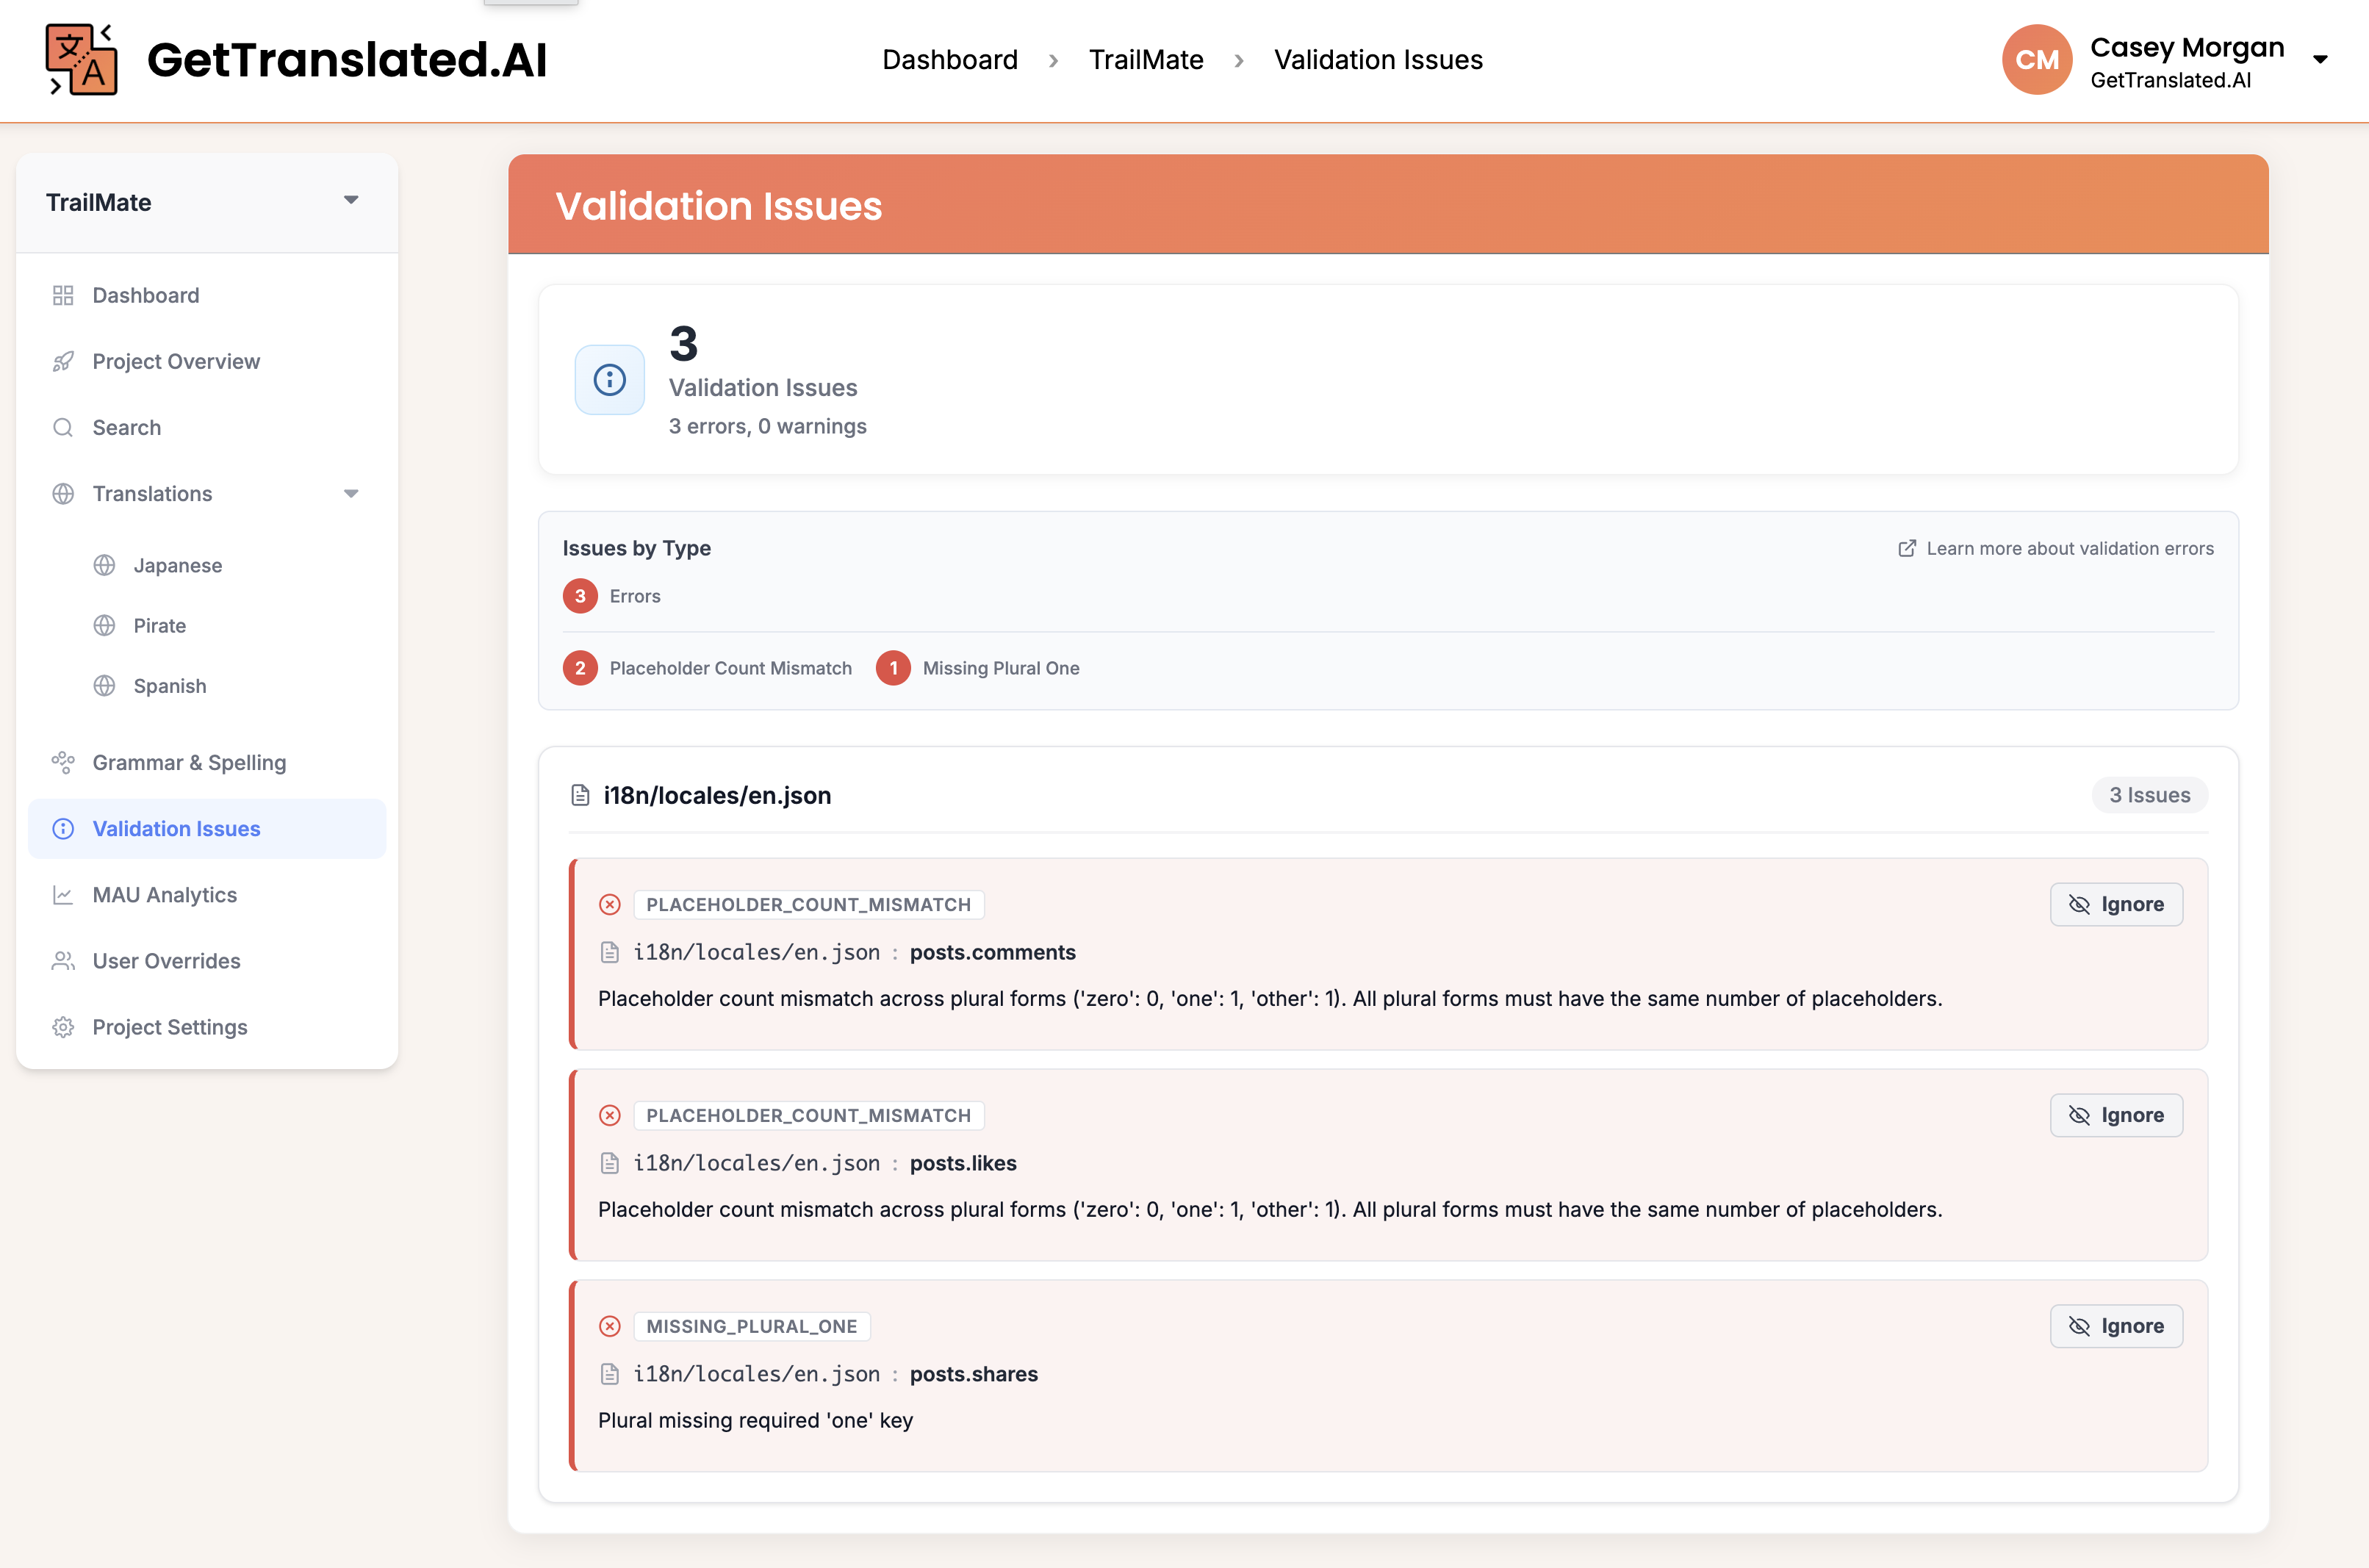Click the Project Settings gear icon
Image resolution: width=2369 pixels, height=1568 pixels.
coord(63,1027)
